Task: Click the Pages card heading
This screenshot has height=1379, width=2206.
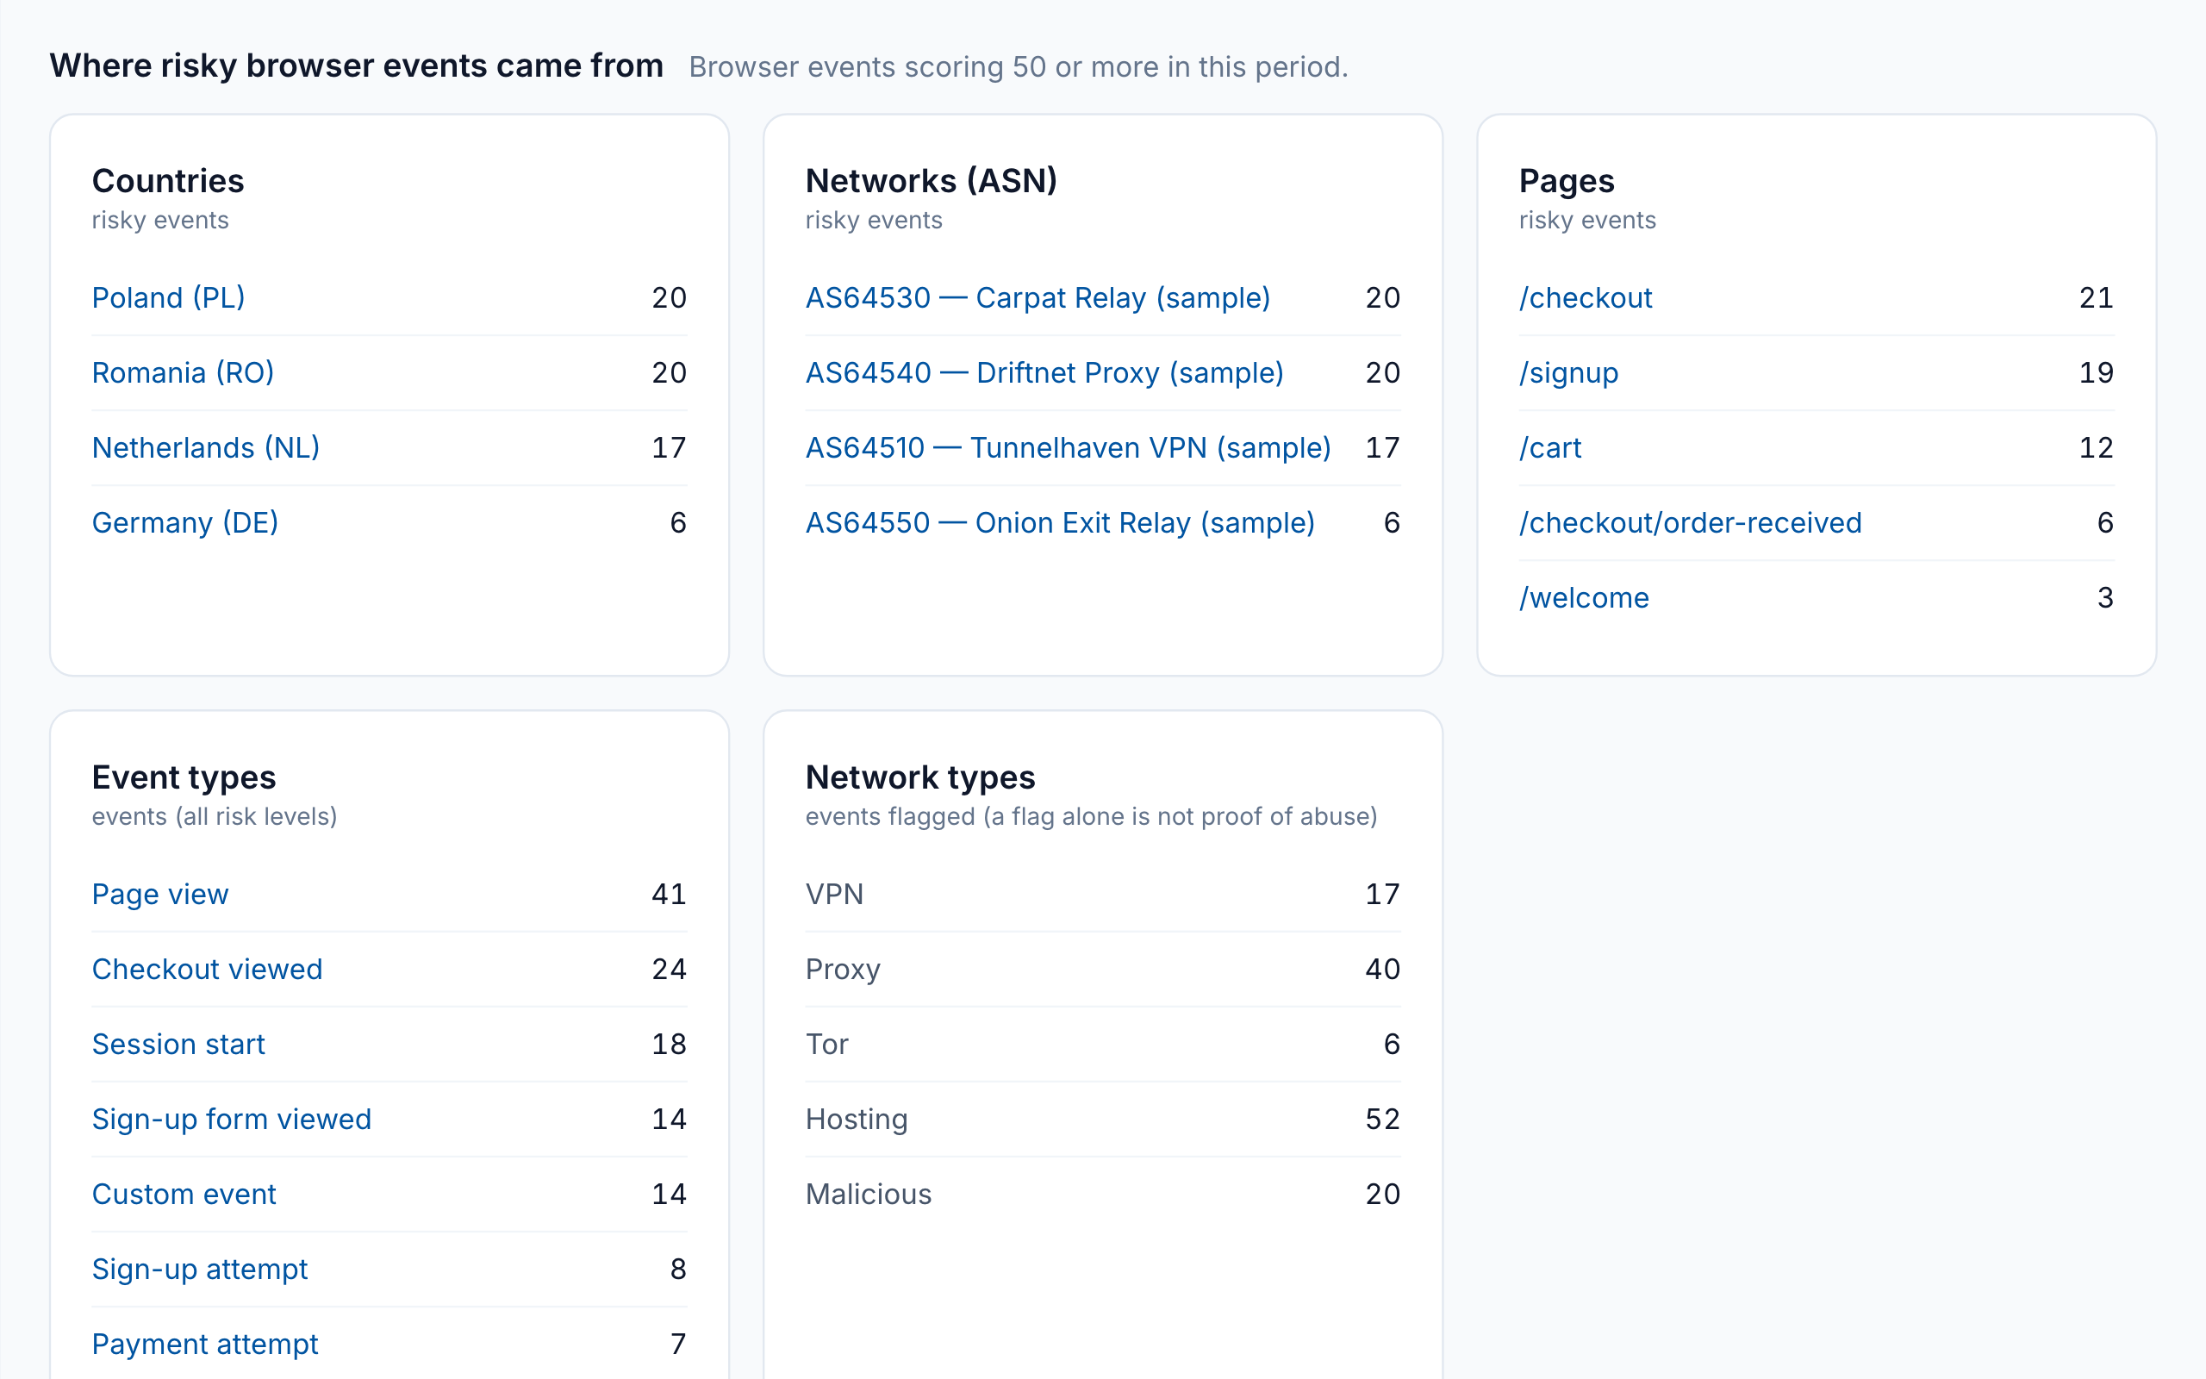Action: [x=1567, y=181]
